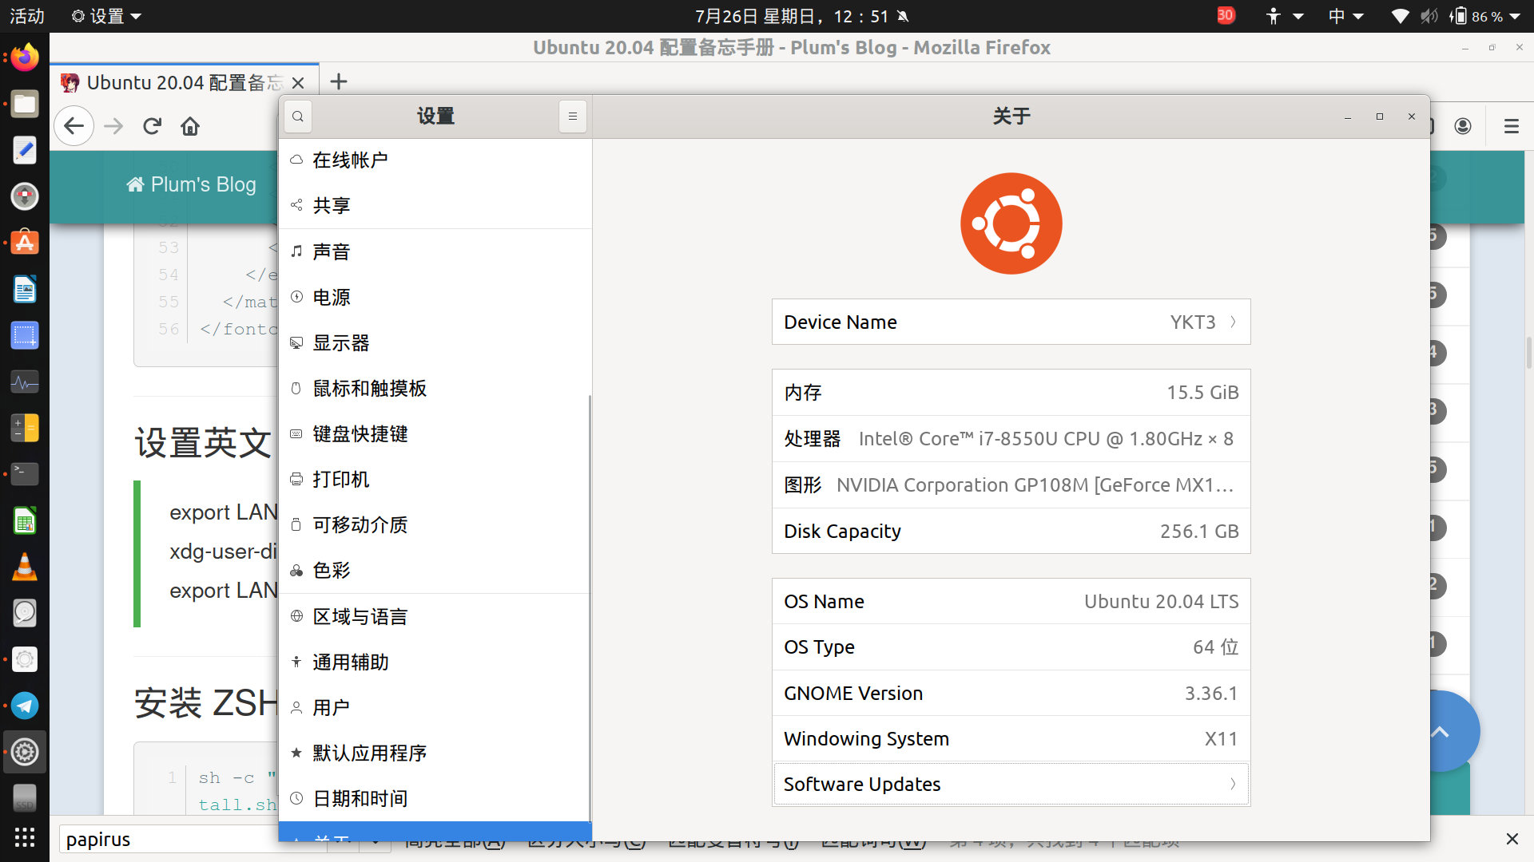Launch VLC media player from the dock

tap(25, 567)
